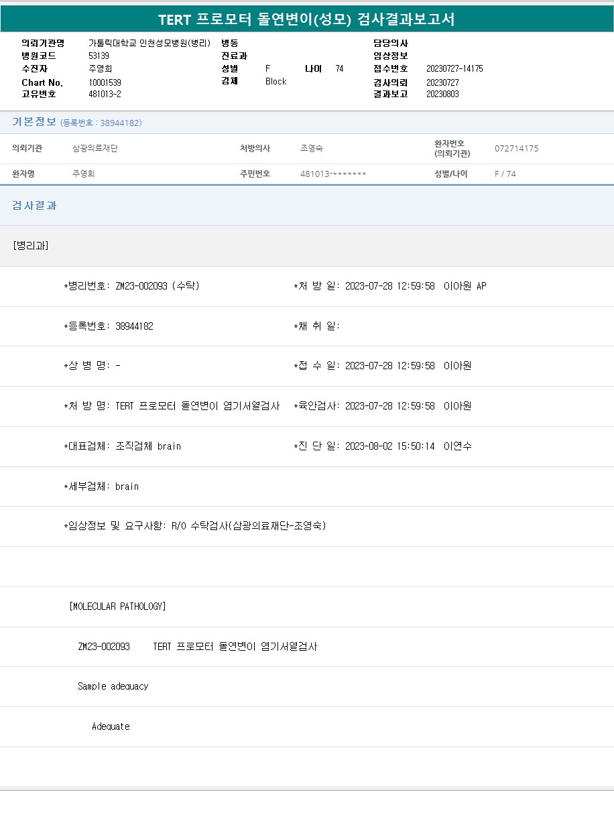Screen dimensions: 614x833
Task: Click hospital name 가톨릭대학교 인천성모병원(병리)
Action: coord(149,43)
